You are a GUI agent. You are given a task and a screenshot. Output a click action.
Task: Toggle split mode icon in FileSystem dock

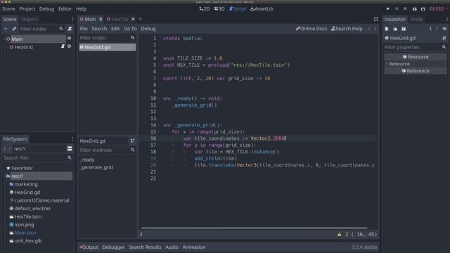[x=70, y=148]
